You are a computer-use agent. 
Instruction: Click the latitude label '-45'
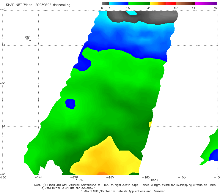coord(3,45)
